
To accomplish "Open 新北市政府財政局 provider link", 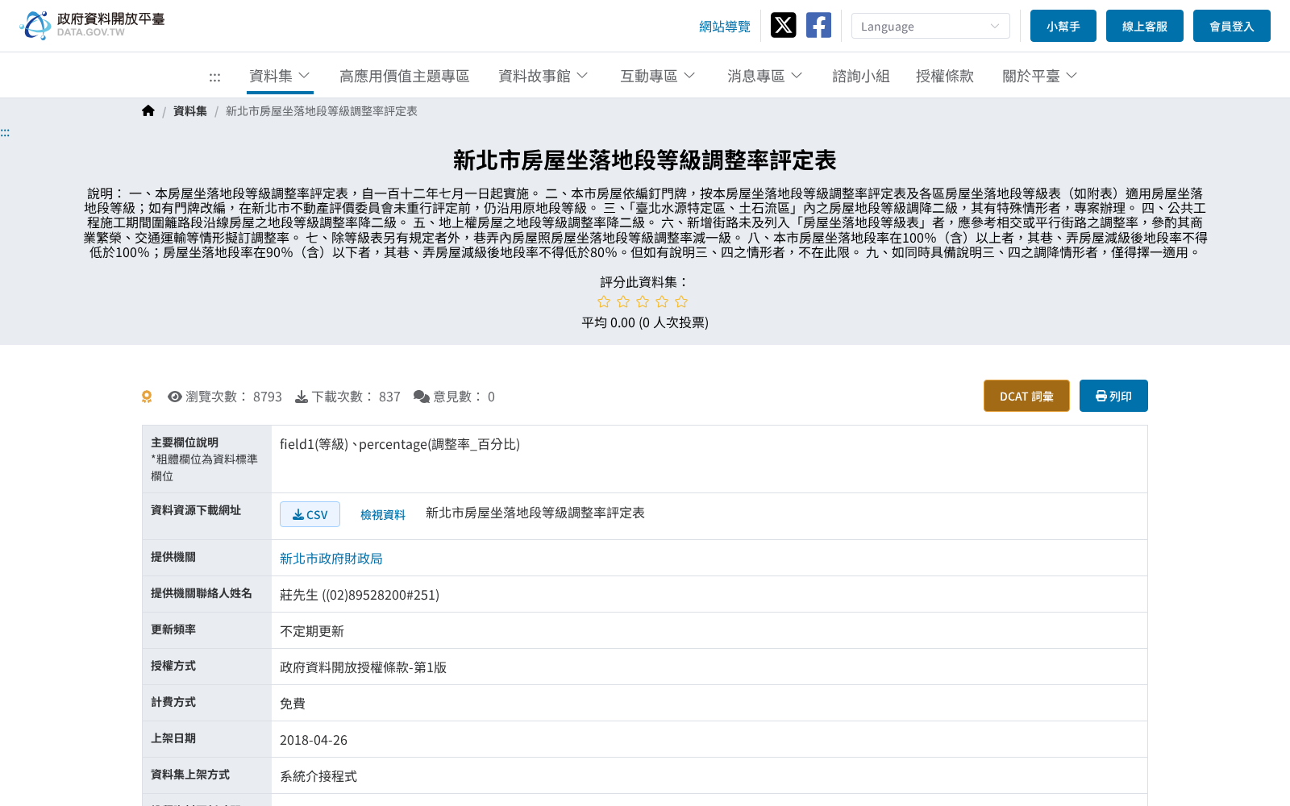I will click(331, 558).
